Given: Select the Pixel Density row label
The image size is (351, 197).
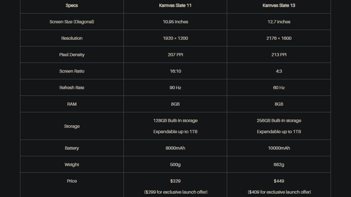Looking at the screenshot, I should pyautogui.click(x=72, y=55).
